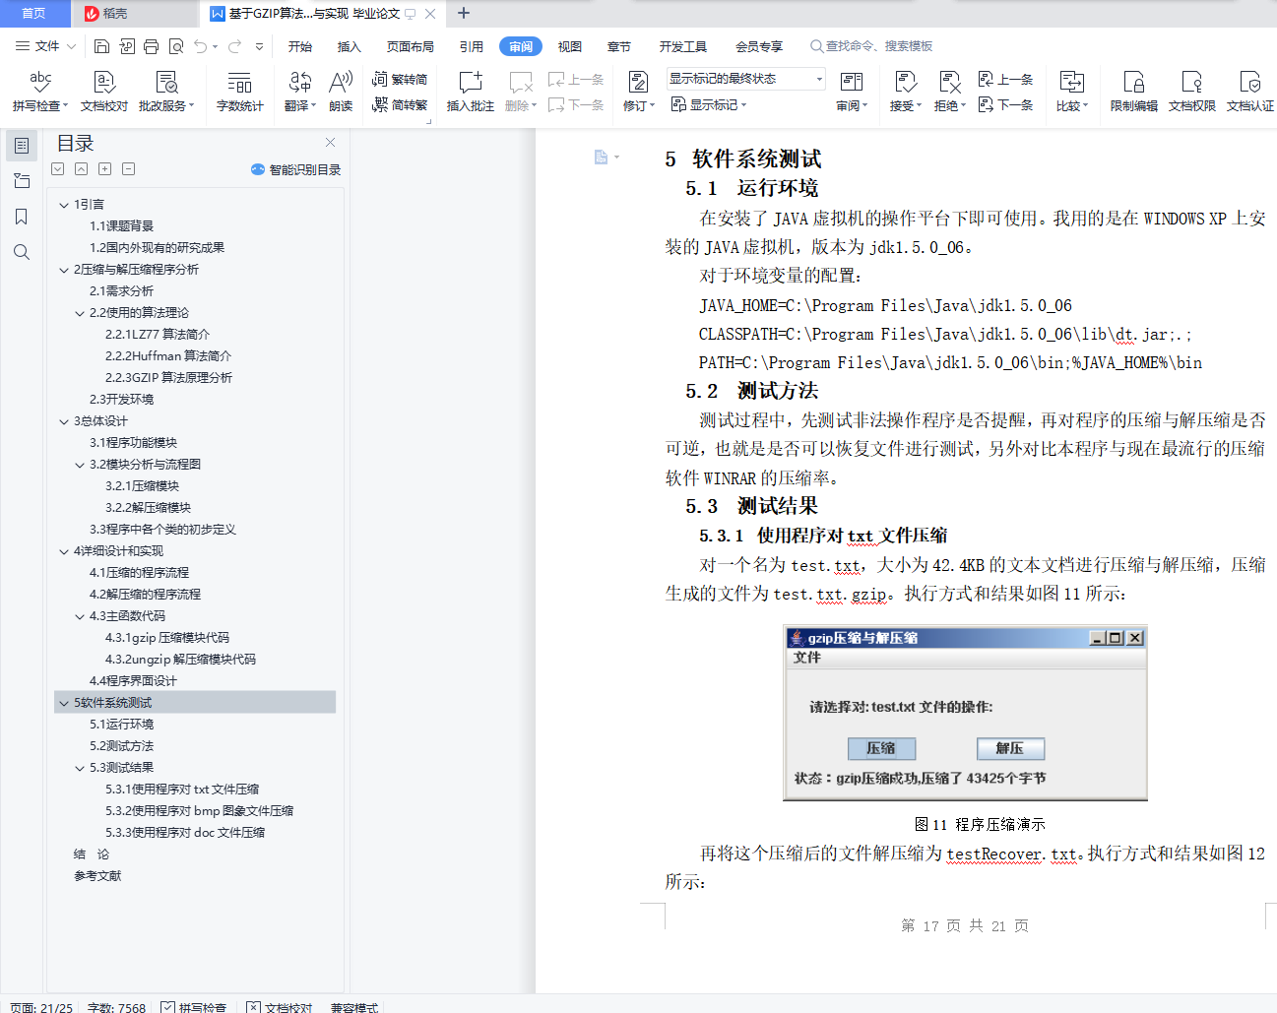1277x1013 pixels.
Task: Click the 接受 accept changes button
Action: pyautogui.click(x=906, y=92)
